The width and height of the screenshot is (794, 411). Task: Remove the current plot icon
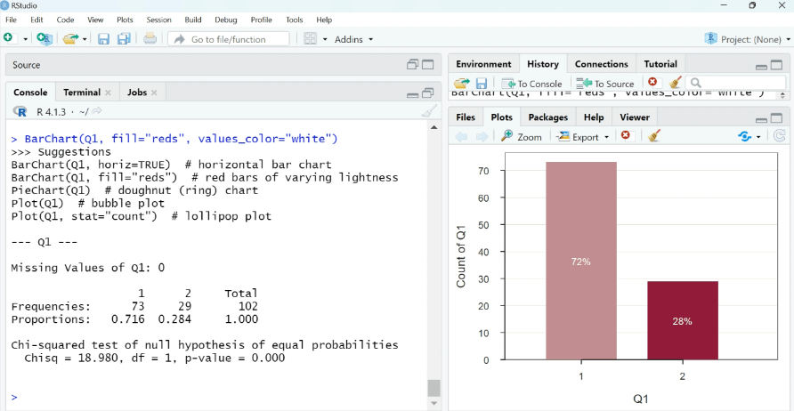pyautogui.click(x=626, y=136)
